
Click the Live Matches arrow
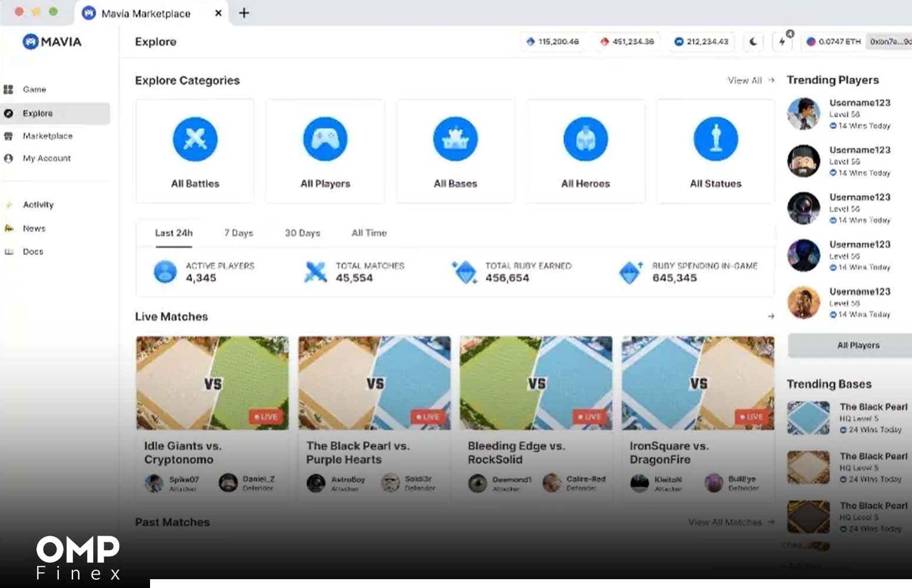click(771, 316)
